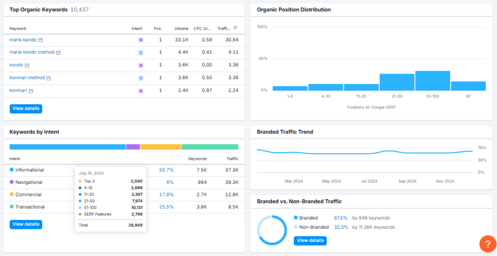Viewport: 497px width, 256px height.
Task: Click the purple Navigational segment of intent bar
Action: (x=133, y=147)
